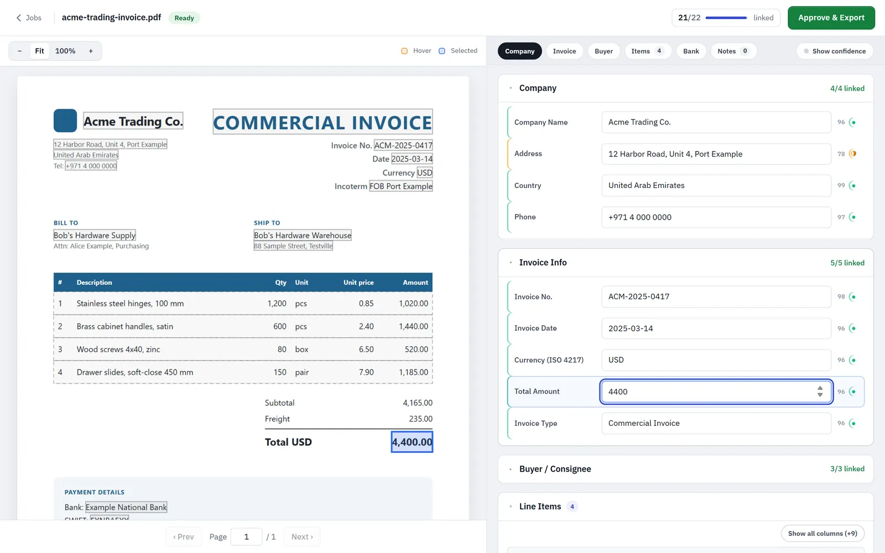The width and height of the screenshot is (885, 553).
Task: Select the Company tab
Action: pos(520,51)
